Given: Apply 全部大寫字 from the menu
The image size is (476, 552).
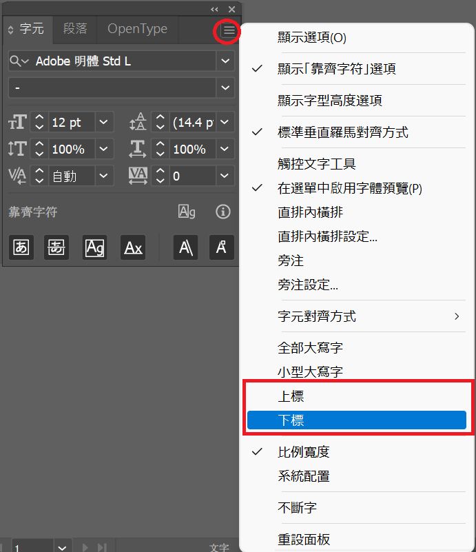Looking at the screenshot, I should click(356, 348).
